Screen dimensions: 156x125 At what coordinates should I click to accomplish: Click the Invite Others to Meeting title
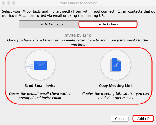78,3
